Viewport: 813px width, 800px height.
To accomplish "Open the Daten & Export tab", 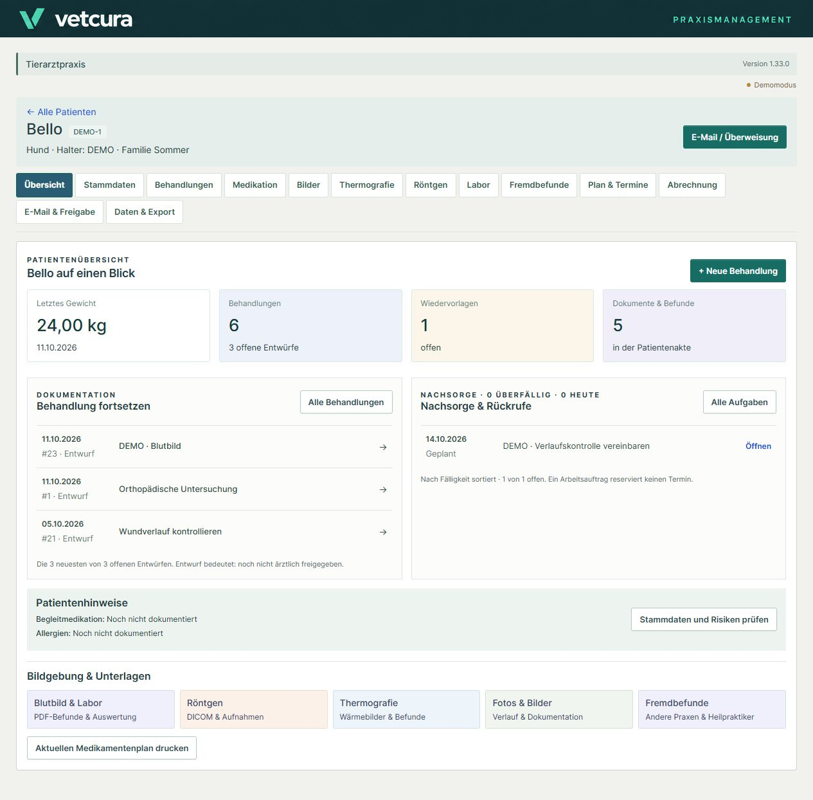I will click(145, 212).
